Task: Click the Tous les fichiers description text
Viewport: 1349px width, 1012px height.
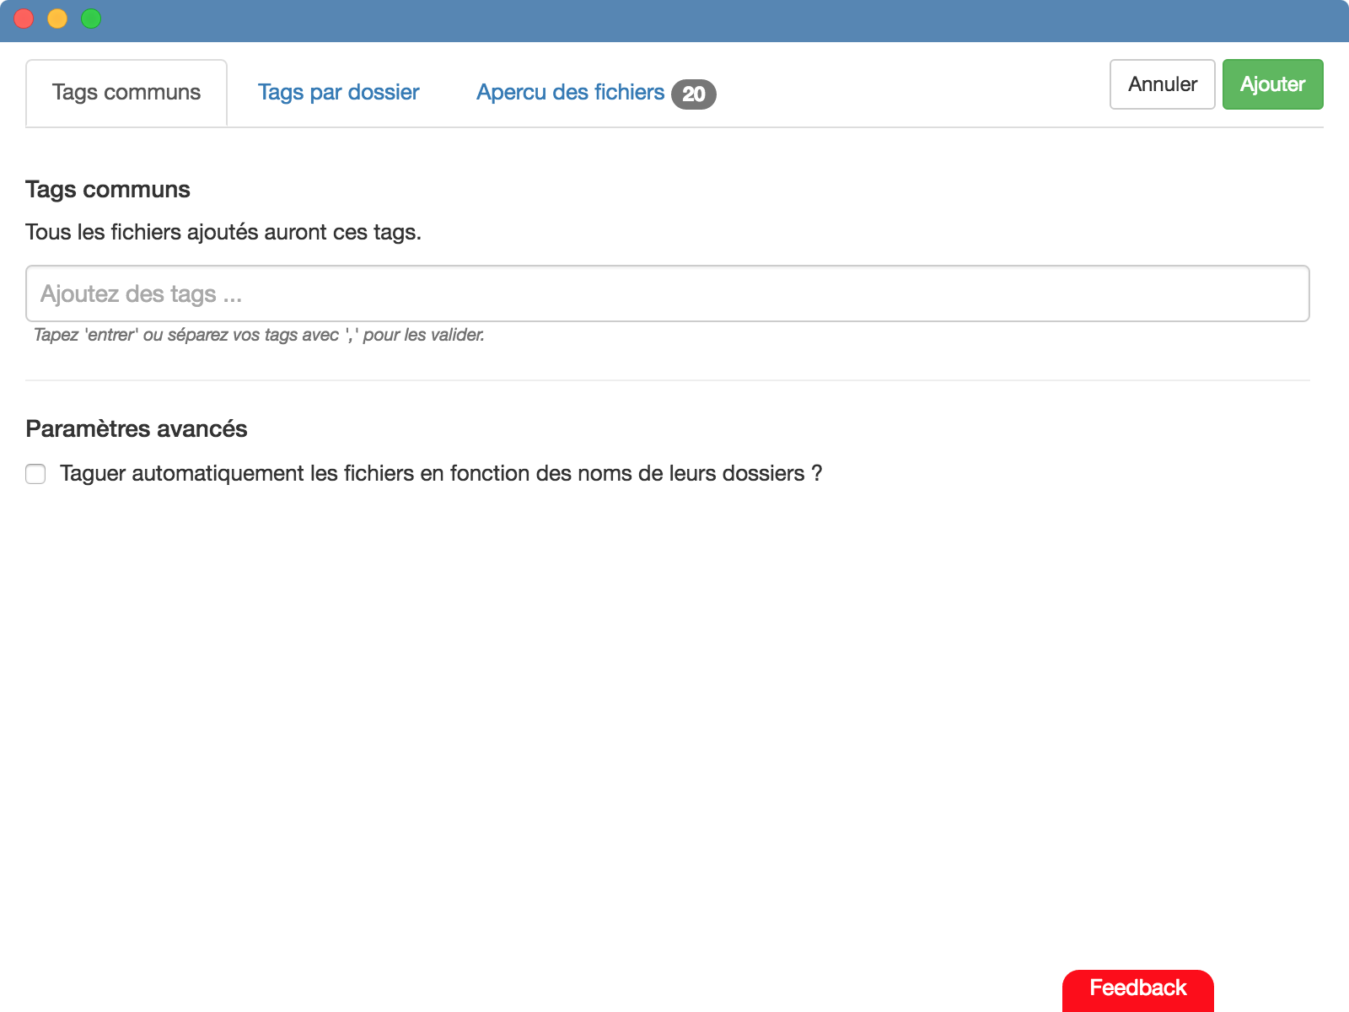Action: pyautogui.click(x=224, y=232)
